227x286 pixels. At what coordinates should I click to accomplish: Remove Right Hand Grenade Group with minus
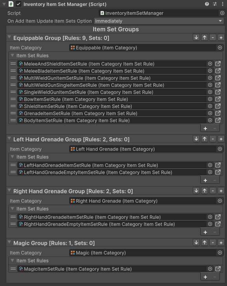(213, 191)
